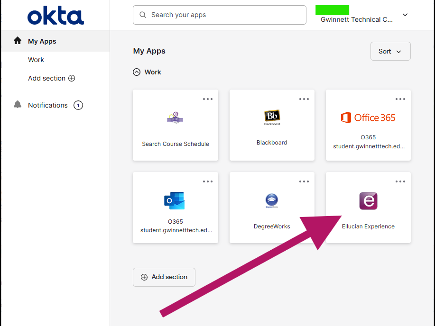Click the Notifications count badge
435x326 pixels.
pos(78,105)
